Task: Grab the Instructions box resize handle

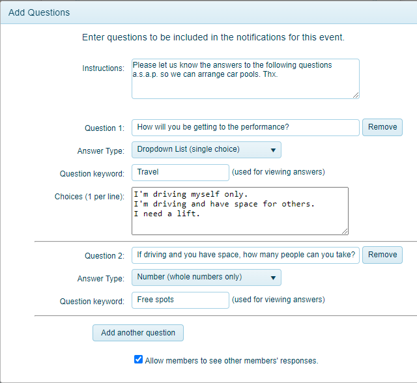Action: tap(356, 95)
